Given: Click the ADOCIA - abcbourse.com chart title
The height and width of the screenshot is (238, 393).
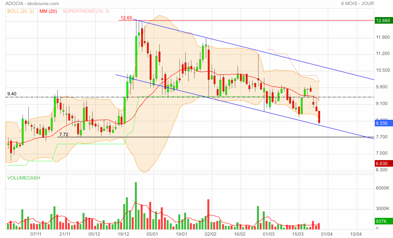Looking at the screenshot, I should [x=32, y=3].
